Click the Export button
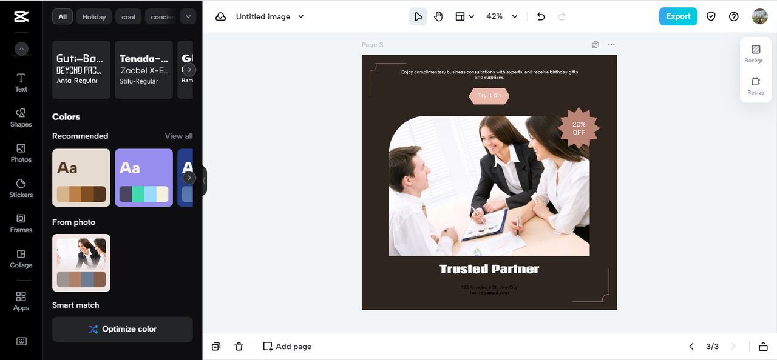The height and width of the screenshot is (360, 777). [677, 16]
